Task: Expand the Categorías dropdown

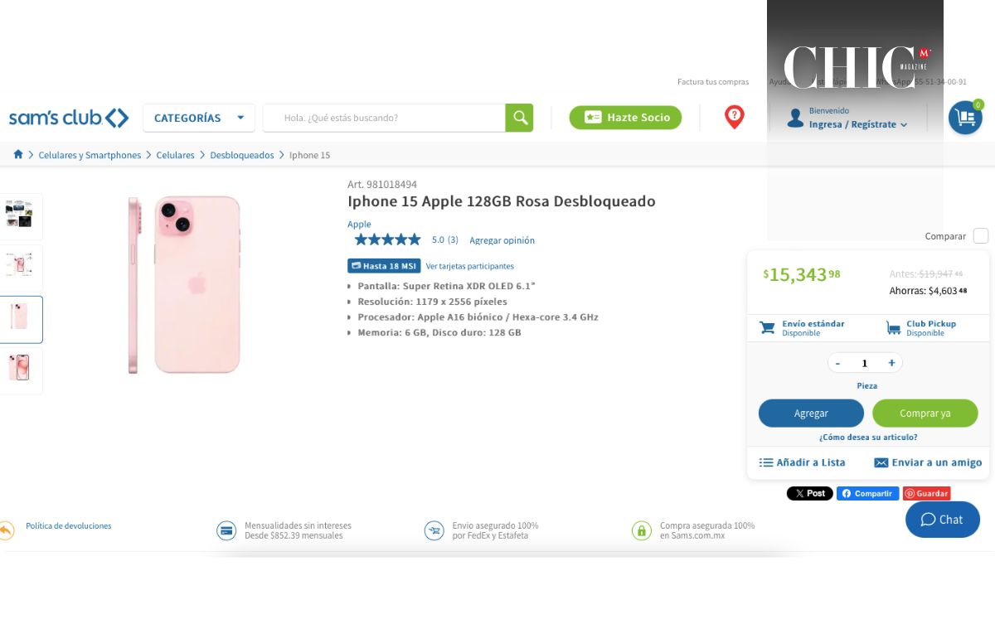Action: pyautogui.click(x=199, y=118)
